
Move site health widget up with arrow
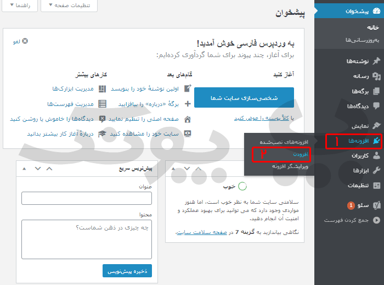coord(199,169)
